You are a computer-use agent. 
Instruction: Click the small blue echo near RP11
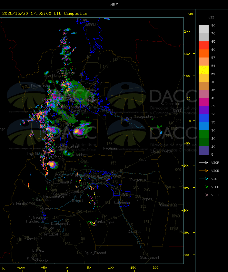point(161,132)
